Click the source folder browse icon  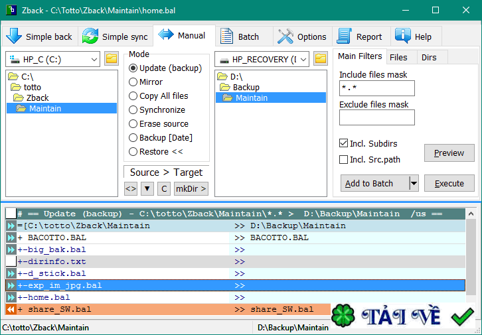111,59
